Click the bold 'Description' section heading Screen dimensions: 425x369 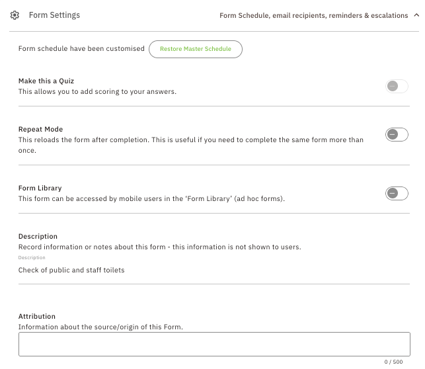tap(38, 237)
